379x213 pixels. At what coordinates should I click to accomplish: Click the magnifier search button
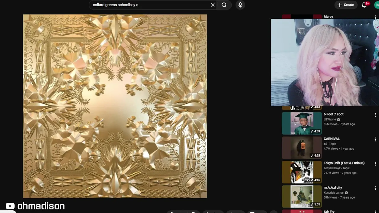(x=224, y=5)
